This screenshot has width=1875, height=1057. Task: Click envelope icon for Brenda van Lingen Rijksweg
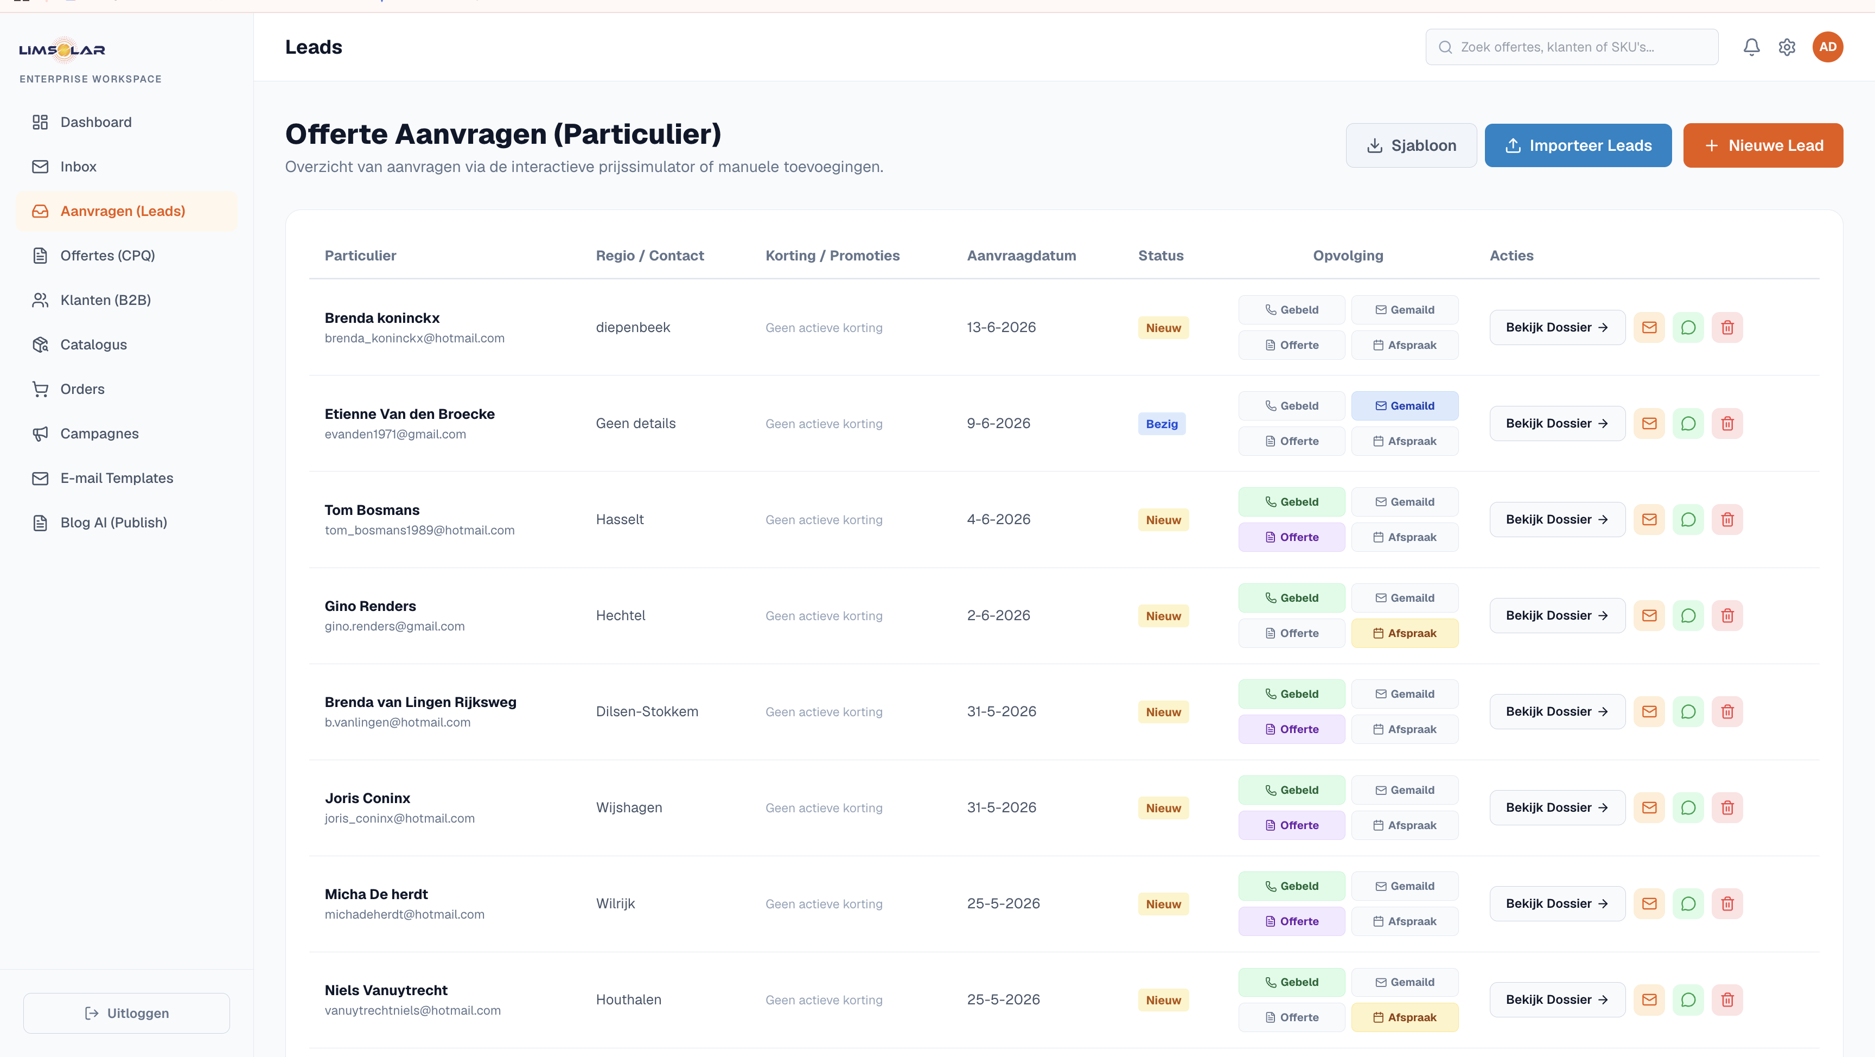[1649, 712]
